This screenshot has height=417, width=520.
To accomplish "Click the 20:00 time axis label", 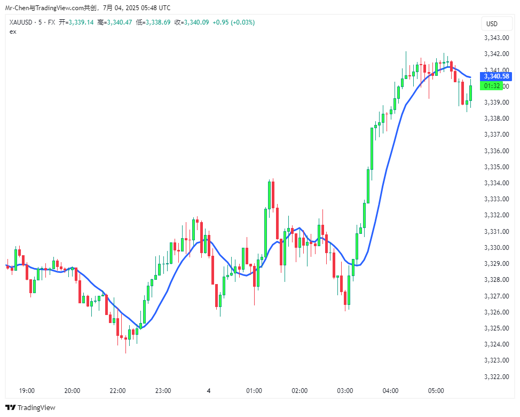I will (72, 390).
